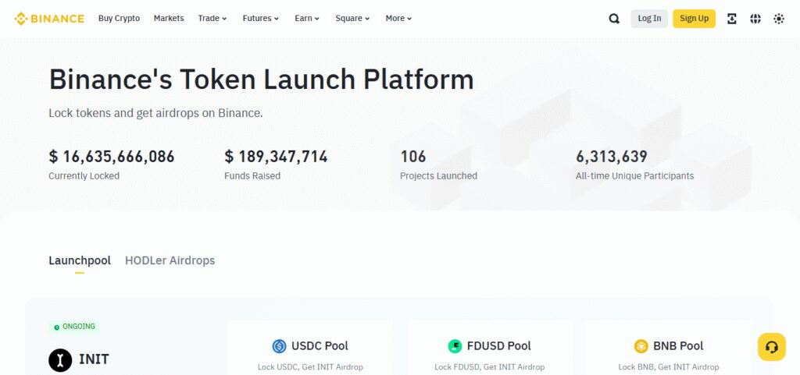The height and width of the screenshot is (375, 800).
Task: Open the search magnifier icon
Action: click(614, 19)
